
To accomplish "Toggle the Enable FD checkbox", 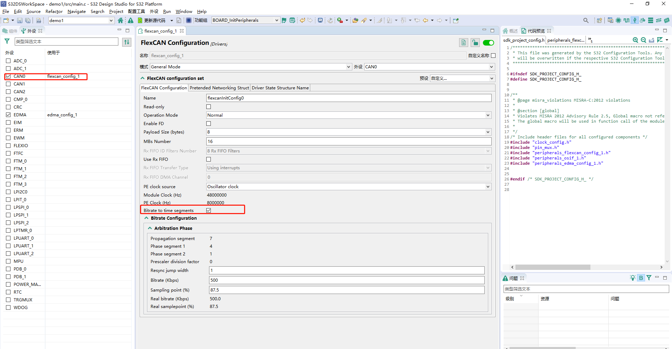I will [x=209, y=124].
